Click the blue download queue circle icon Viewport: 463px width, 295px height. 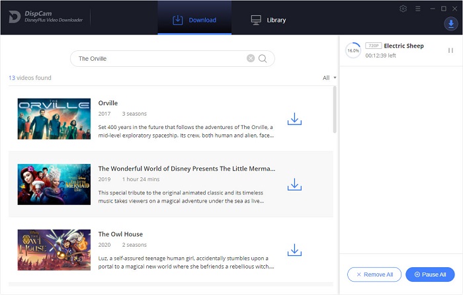450,24
